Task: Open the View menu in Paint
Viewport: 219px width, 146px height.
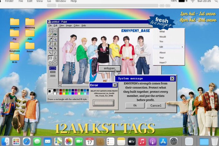Action: (62, 25)
